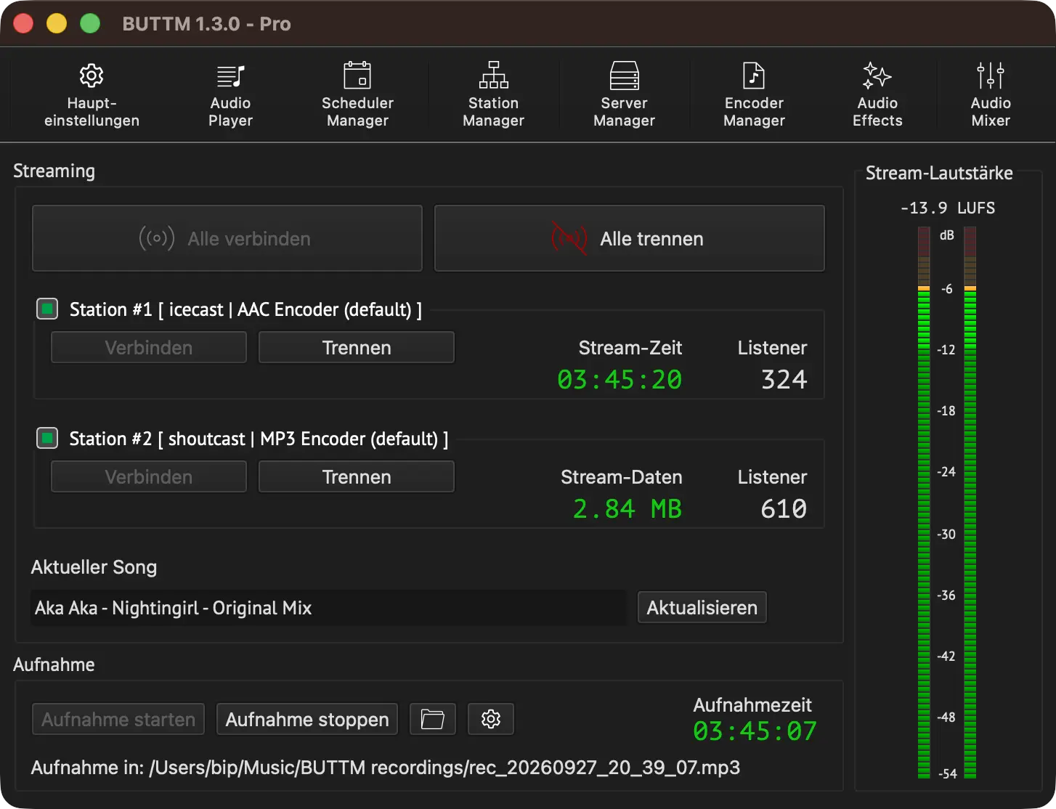This screenshot has height=809, width=1056.
Task: Click Stream-Zeit value 03:45:20
Action: coord(620,379)
